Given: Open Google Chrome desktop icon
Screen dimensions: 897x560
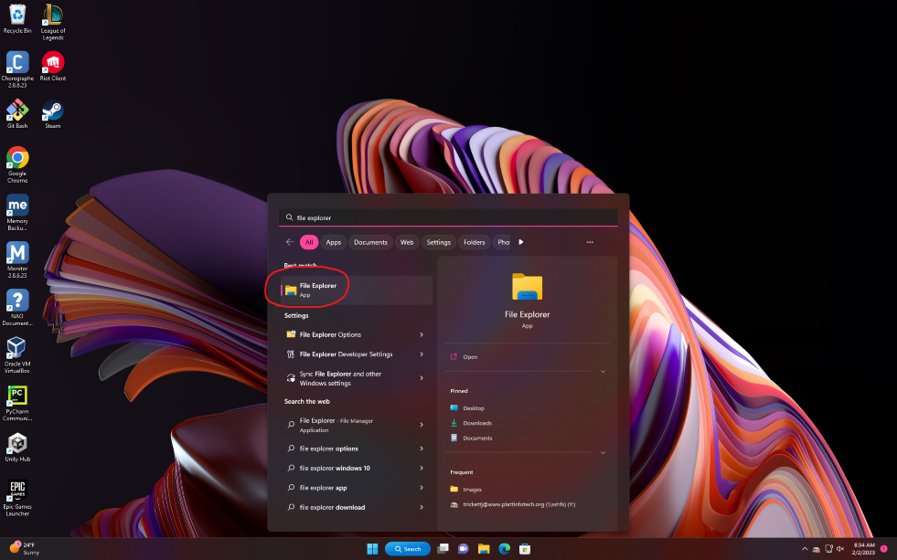Looking at the screenshot, I should point(17,164).
